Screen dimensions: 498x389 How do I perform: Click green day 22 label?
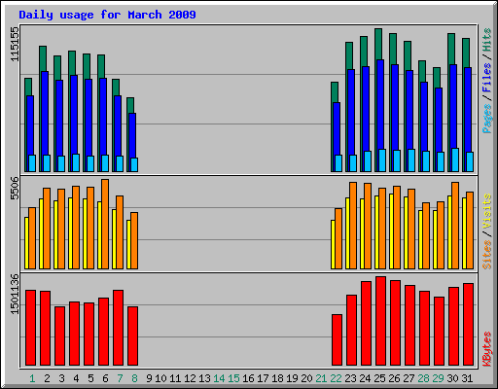point(336,378)
